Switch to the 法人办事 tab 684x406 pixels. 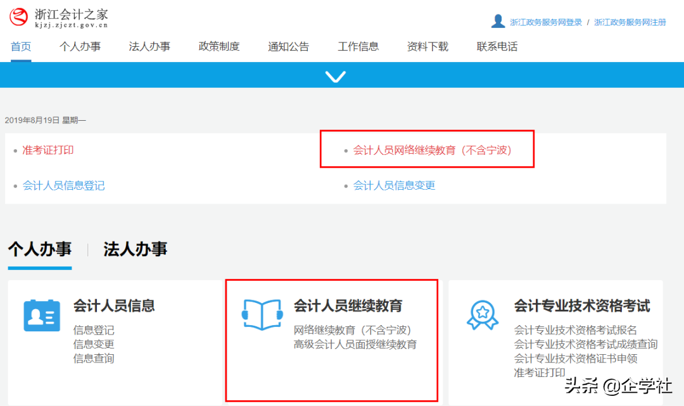135,249
